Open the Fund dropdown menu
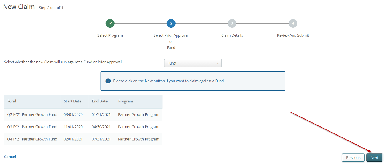This screenshot has height=164, width=385. tap(193, 63)
